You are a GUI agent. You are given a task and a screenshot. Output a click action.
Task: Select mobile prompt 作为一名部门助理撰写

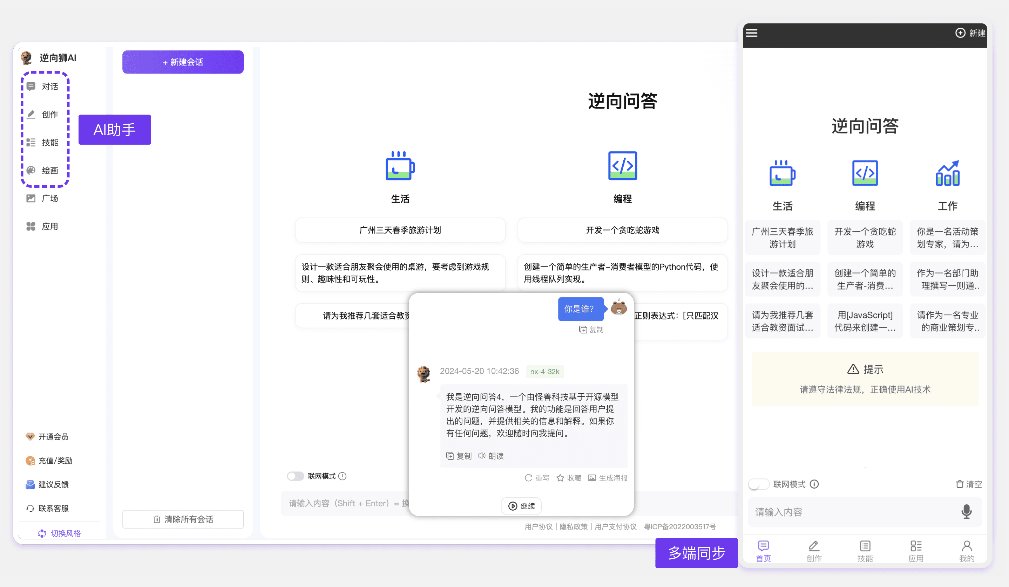pos(947,279)
